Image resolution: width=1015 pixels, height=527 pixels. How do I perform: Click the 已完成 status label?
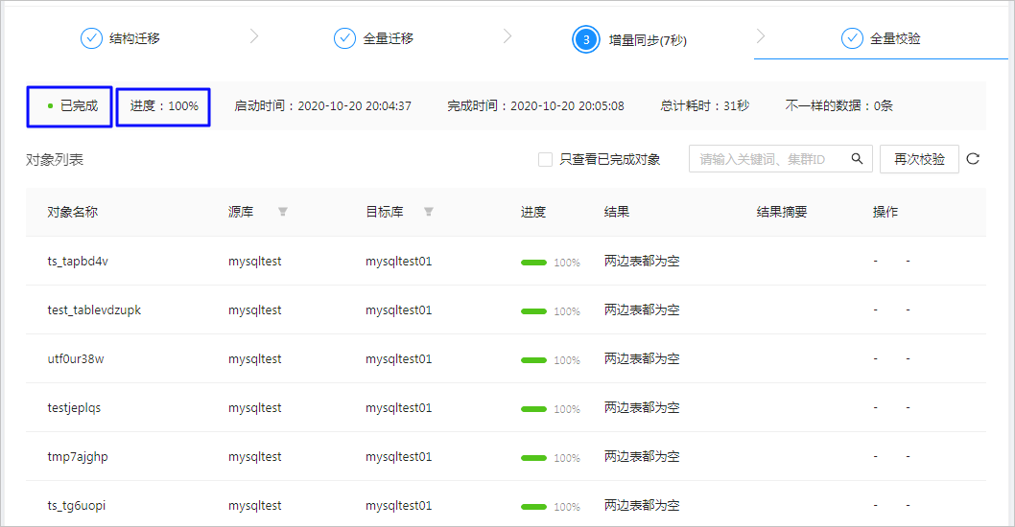click(x=79, y=105)
